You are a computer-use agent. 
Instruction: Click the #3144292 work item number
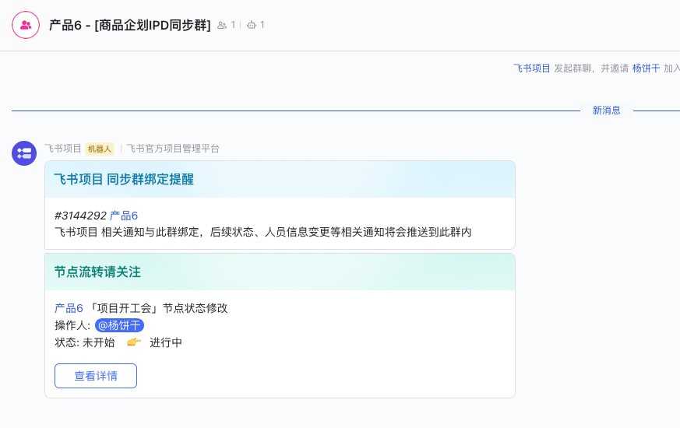coord(80,216)
